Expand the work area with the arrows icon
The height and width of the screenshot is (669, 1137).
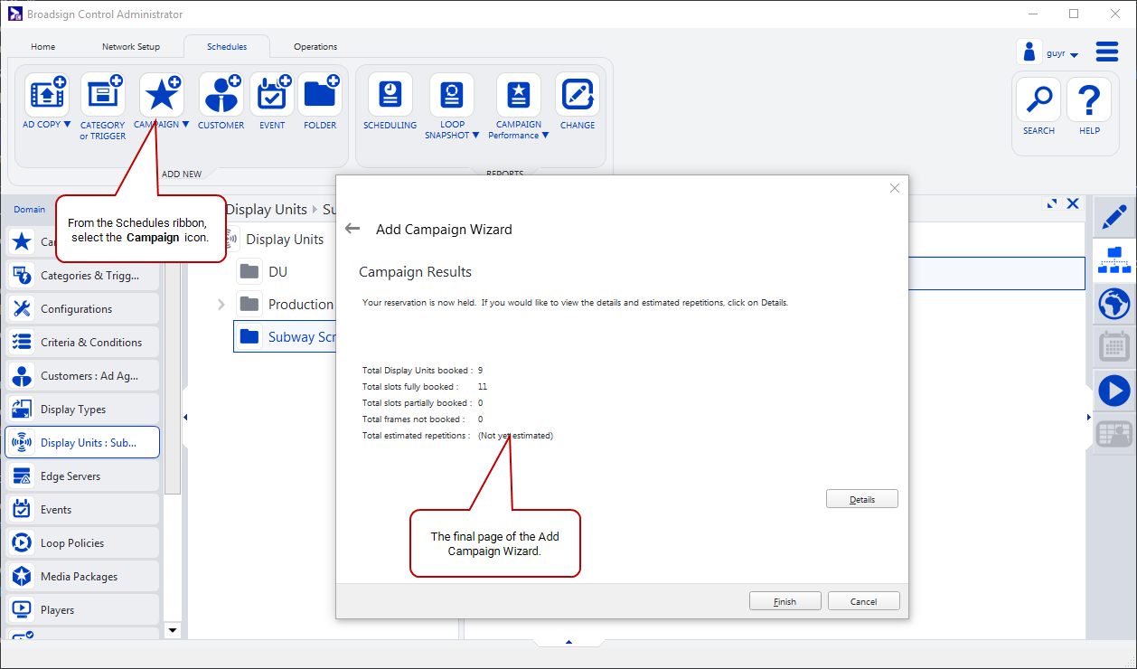pos(1052,204)
